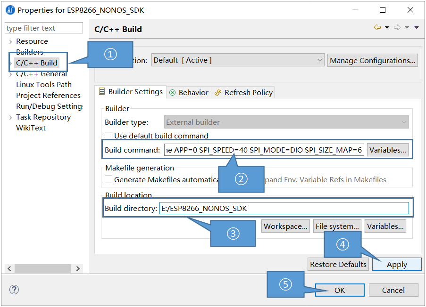Select Run/Debug Settings in the tree

(50, 106)
